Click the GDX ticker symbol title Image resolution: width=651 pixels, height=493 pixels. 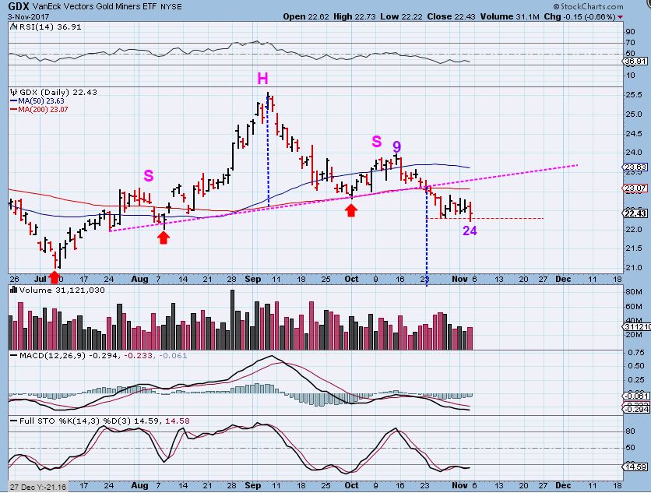pos(19,6)
